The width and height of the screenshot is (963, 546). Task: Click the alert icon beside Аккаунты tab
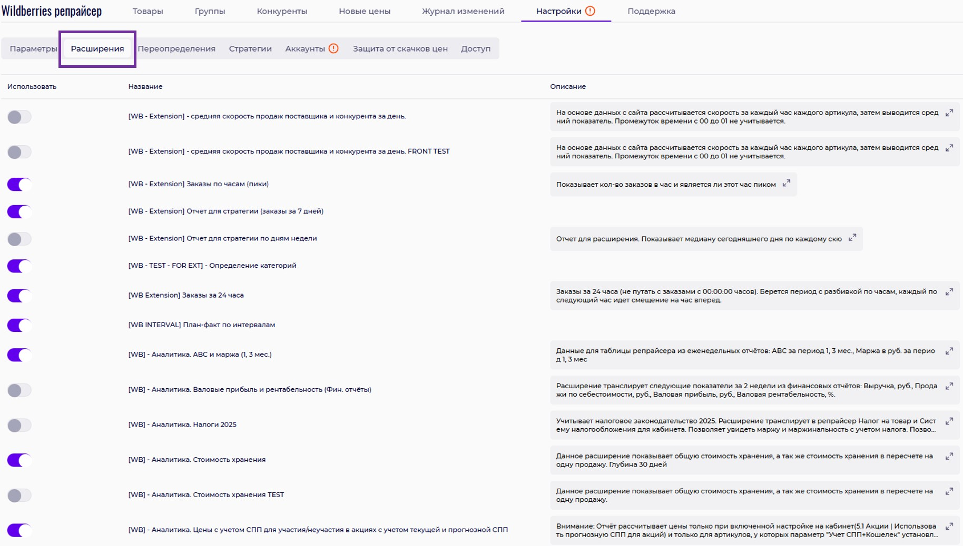point(333,48)
